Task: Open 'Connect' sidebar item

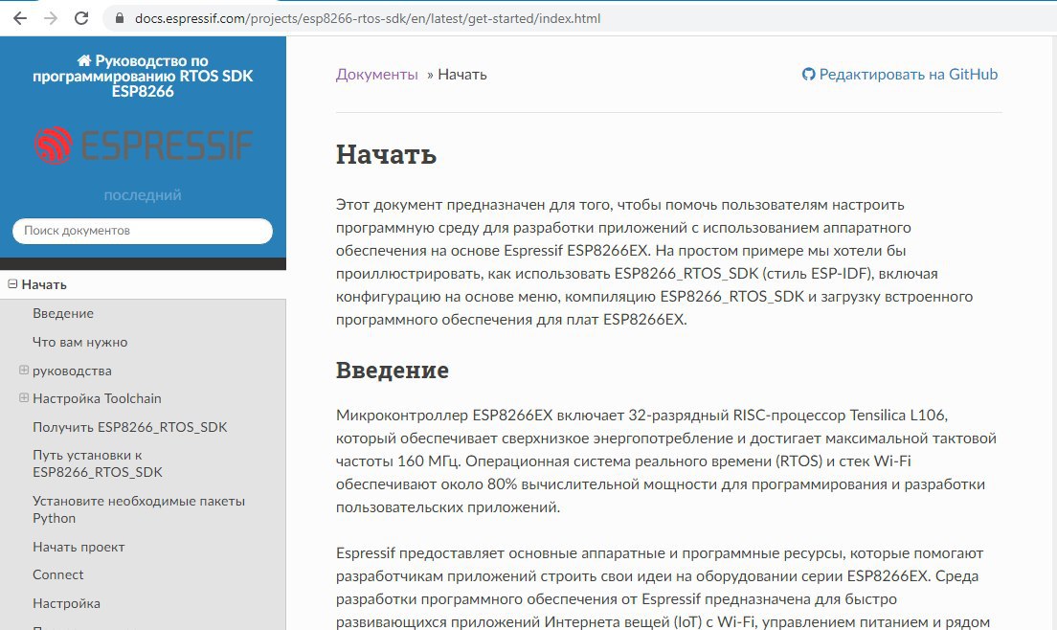Action: [58, 574]
